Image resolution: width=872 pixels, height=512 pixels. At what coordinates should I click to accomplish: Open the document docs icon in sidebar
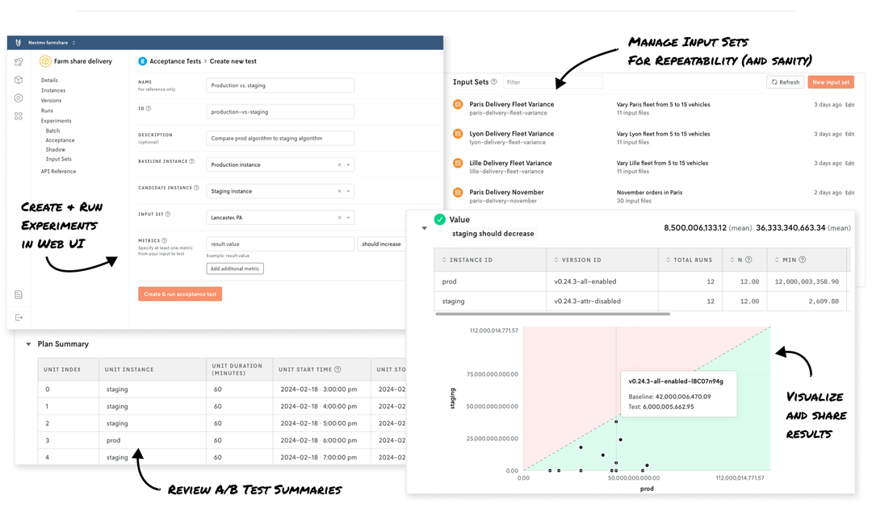coord(19,295)
